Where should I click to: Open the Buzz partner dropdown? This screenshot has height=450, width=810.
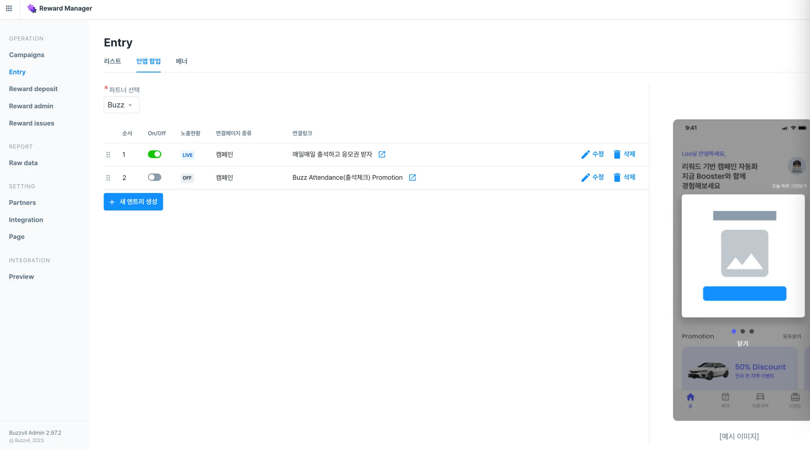121,105
